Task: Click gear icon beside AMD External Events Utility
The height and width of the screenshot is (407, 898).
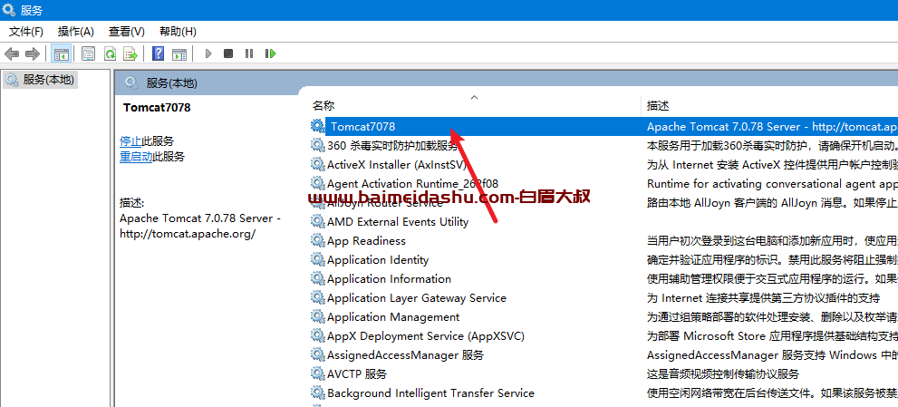Action: coord(317,221)
